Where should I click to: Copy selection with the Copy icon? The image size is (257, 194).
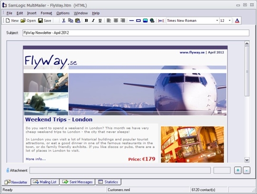click(70, 20)
